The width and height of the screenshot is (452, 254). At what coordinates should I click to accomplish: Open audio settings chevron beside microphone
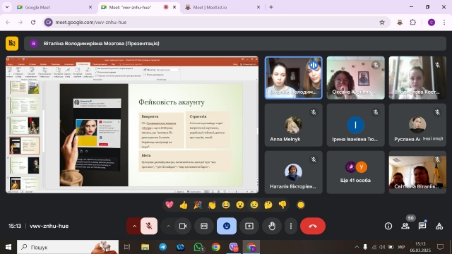coord(134,226)
